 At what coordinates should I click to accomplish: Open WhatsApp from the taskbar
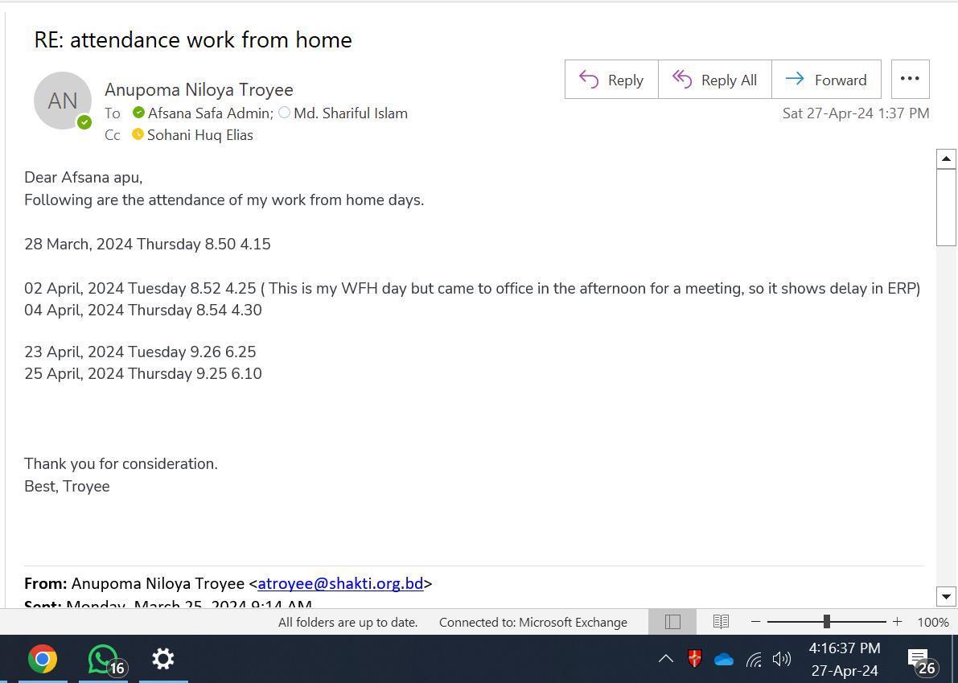pyautogui.click(x=103, y=659)
